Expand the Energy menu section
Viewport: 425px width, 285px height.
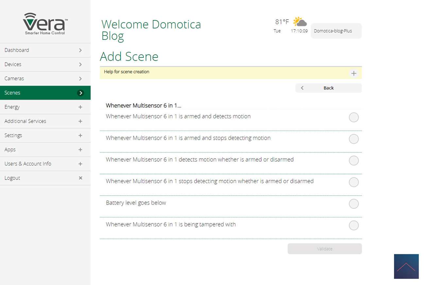click(x=80, y=107)
